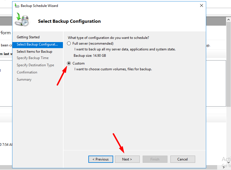
Task: Click the background window's right scroll arrow
Action: point(224,167)
